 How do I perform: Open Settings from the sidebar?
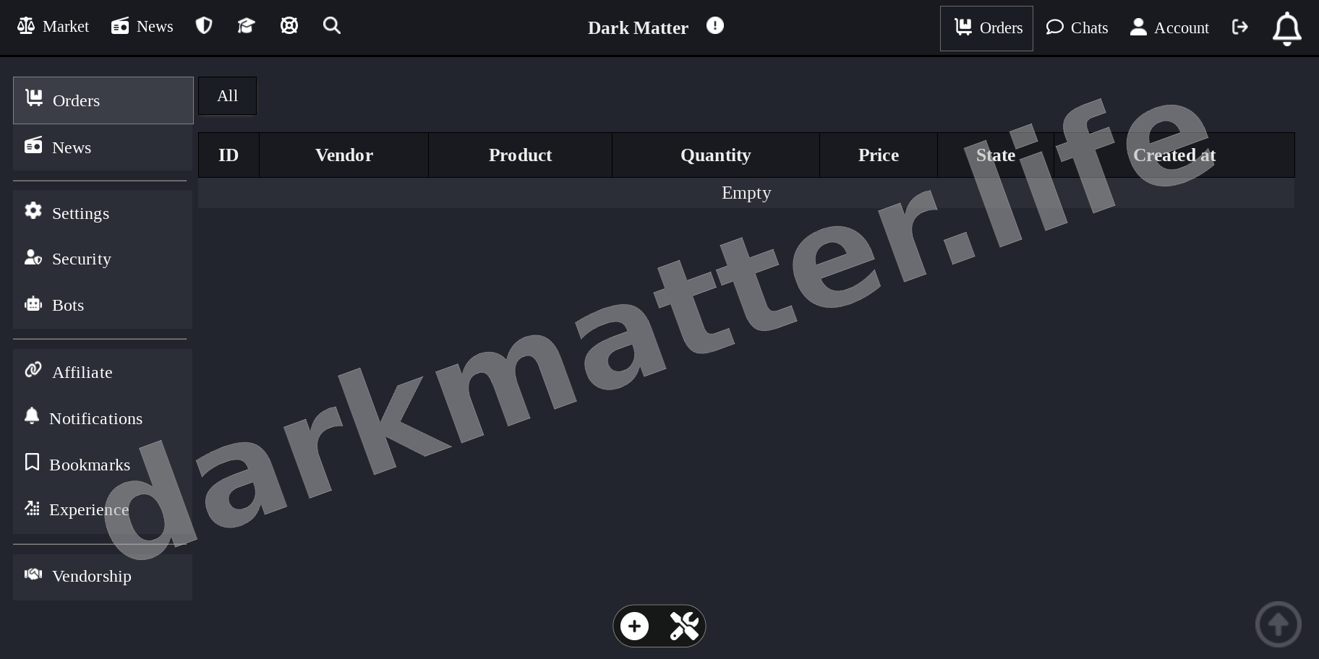pyautogui.click(x=103, y=213)
